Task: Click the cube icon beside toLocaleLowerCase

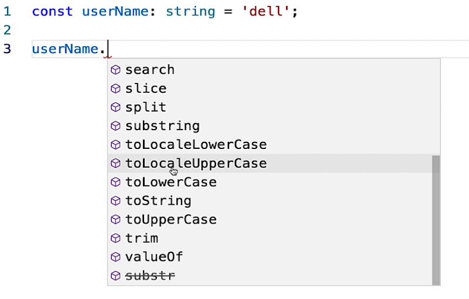Action: click(x=115, y=145)
